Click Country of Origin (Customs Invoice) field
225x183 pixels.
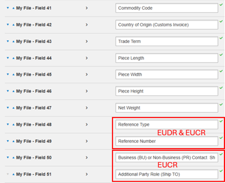click(x=167, y=25)
